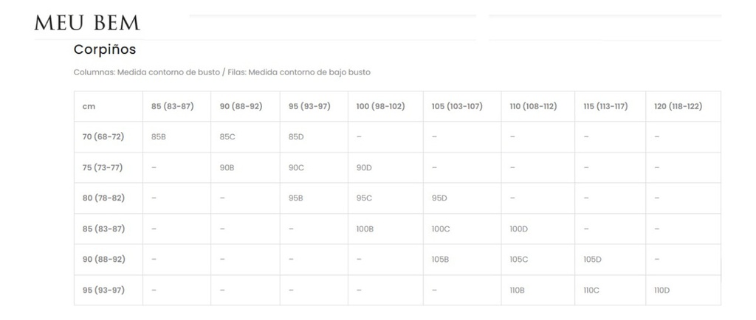Click the MEU BEM logo
Viewport: 756px width, 320px height.
[x=87, y=23]
